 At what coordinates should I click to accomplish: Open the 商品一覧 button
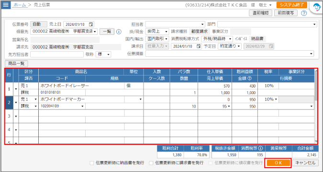coord(16,64)
